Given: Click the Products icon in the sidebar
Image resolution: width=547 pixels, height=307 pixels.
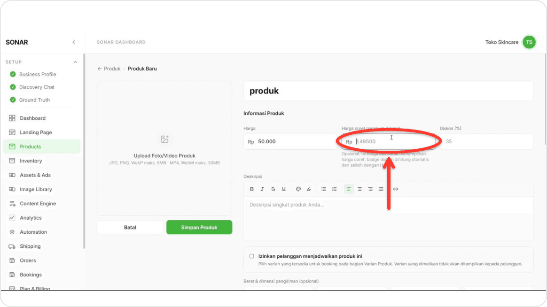Looking at the screenshot, I should pyautogui.click(x=12, y=147).
